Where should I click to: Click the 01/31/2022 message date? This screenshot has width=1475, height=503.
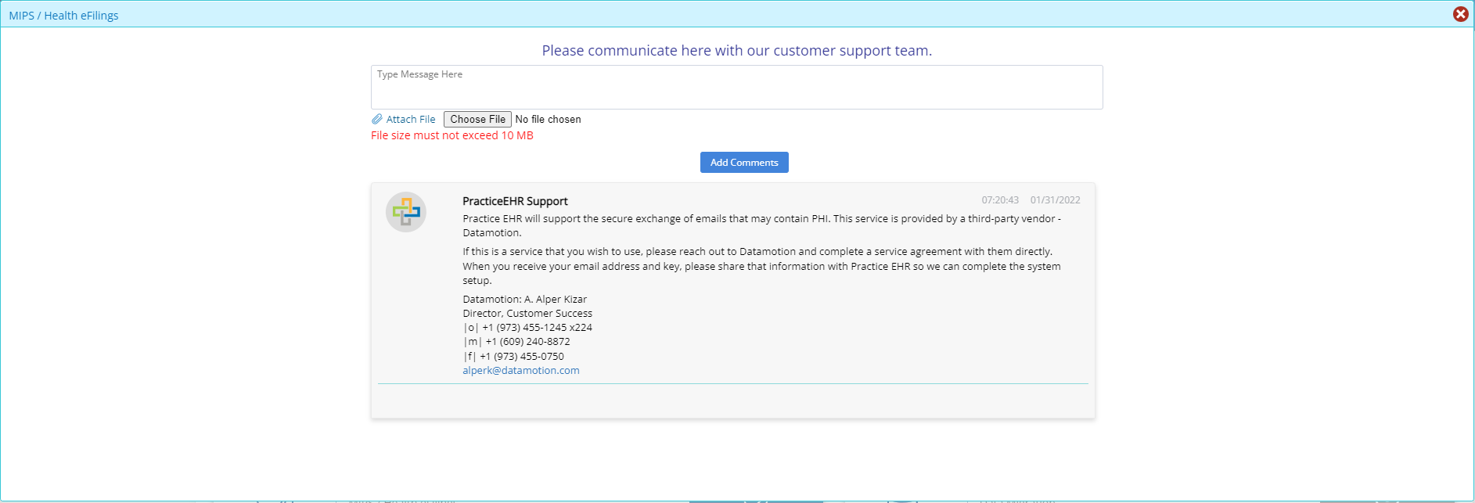[x=1055, y=200]
